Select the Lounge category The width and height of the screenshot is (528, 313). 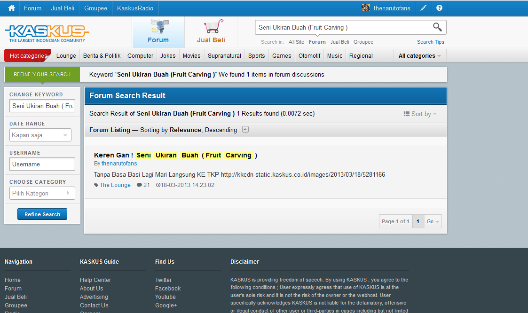pos(66,56)
